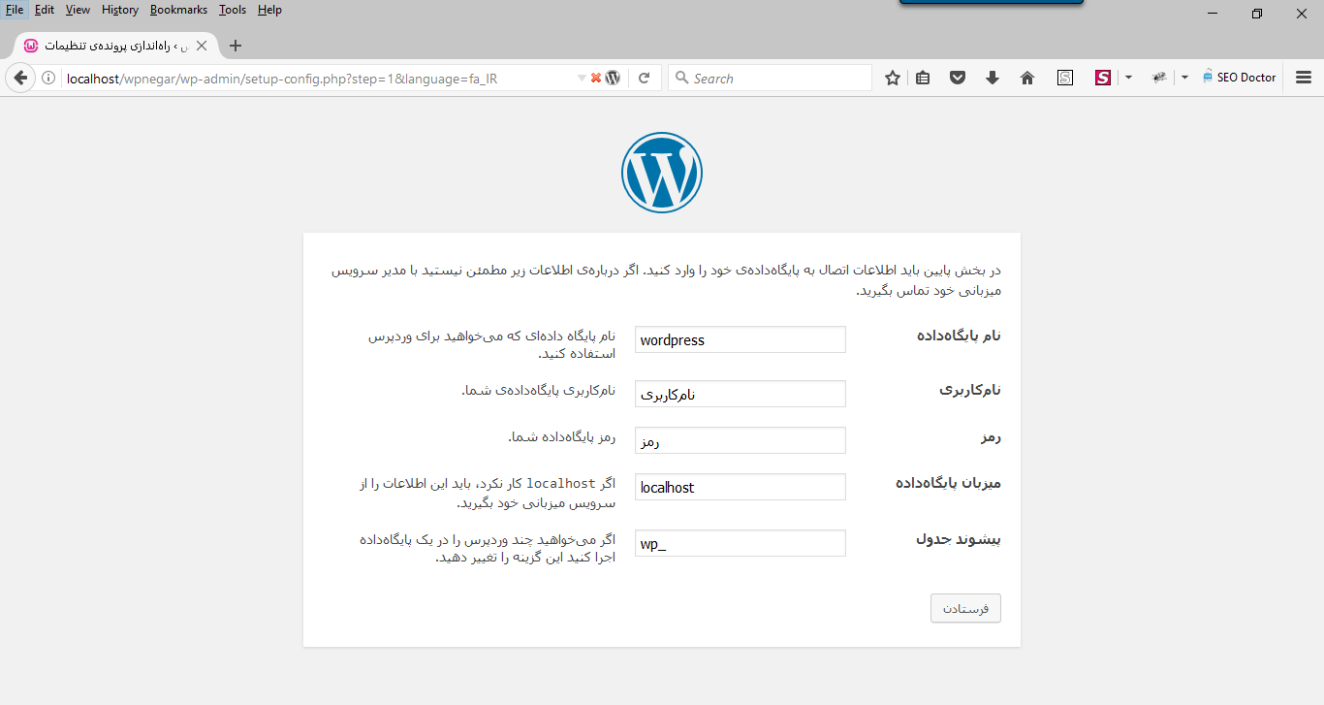The height and width of the screenshot is (705, 1324).
Task: Save page to Pocket
Action: 958,78
